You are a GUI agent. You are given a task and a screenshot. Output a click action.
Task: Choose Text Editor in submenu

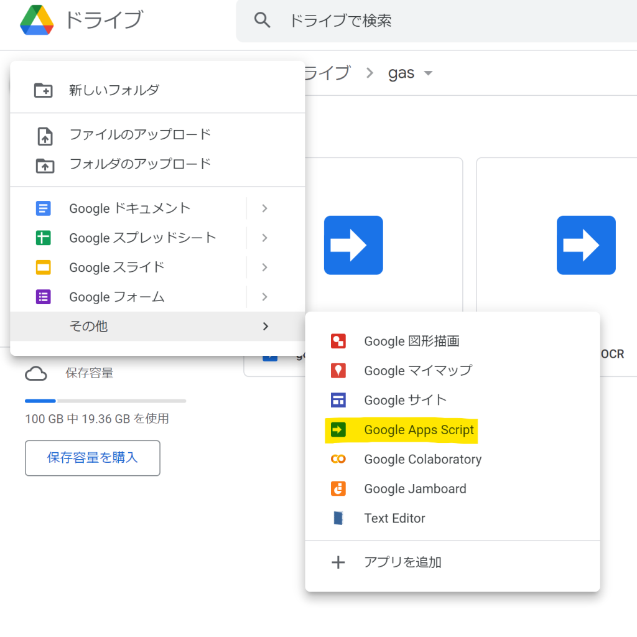pyautogui.click(x=453, y=518)
